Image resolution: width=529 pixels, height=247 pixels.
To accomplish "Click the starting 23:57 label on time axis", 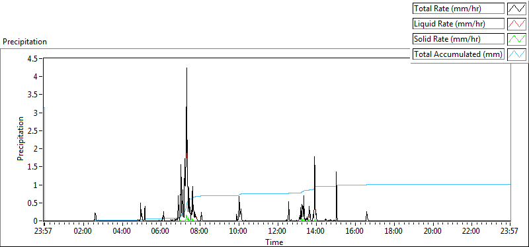I will pyautogui.click(x=44, y=232).
